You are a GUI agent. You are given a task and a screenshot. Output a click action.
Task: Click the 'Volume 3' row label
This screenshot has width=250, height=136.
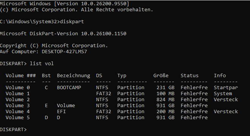[18, 106]
